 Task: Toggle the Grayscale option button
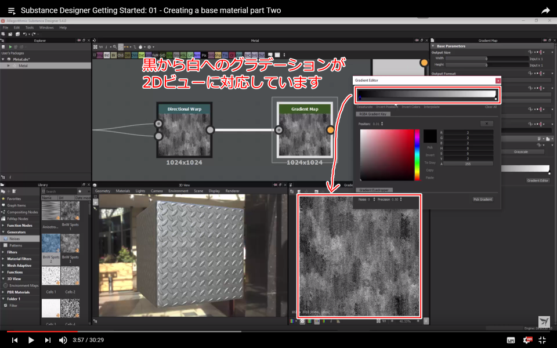pyautogui.click(x=521, y=151)
